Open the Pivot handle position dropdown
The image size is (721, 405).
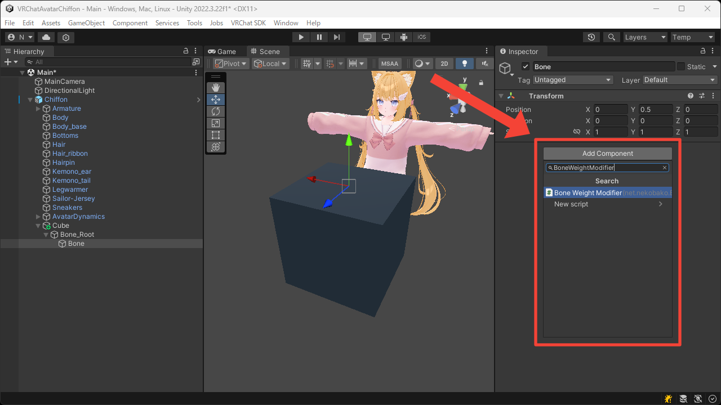(x=231, y=64)
